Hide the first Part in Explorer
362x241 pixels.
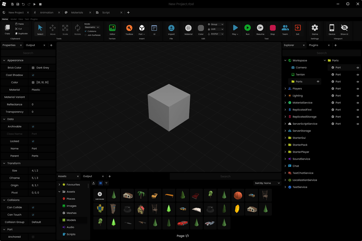pyautogui.click(x=358, y=67)
